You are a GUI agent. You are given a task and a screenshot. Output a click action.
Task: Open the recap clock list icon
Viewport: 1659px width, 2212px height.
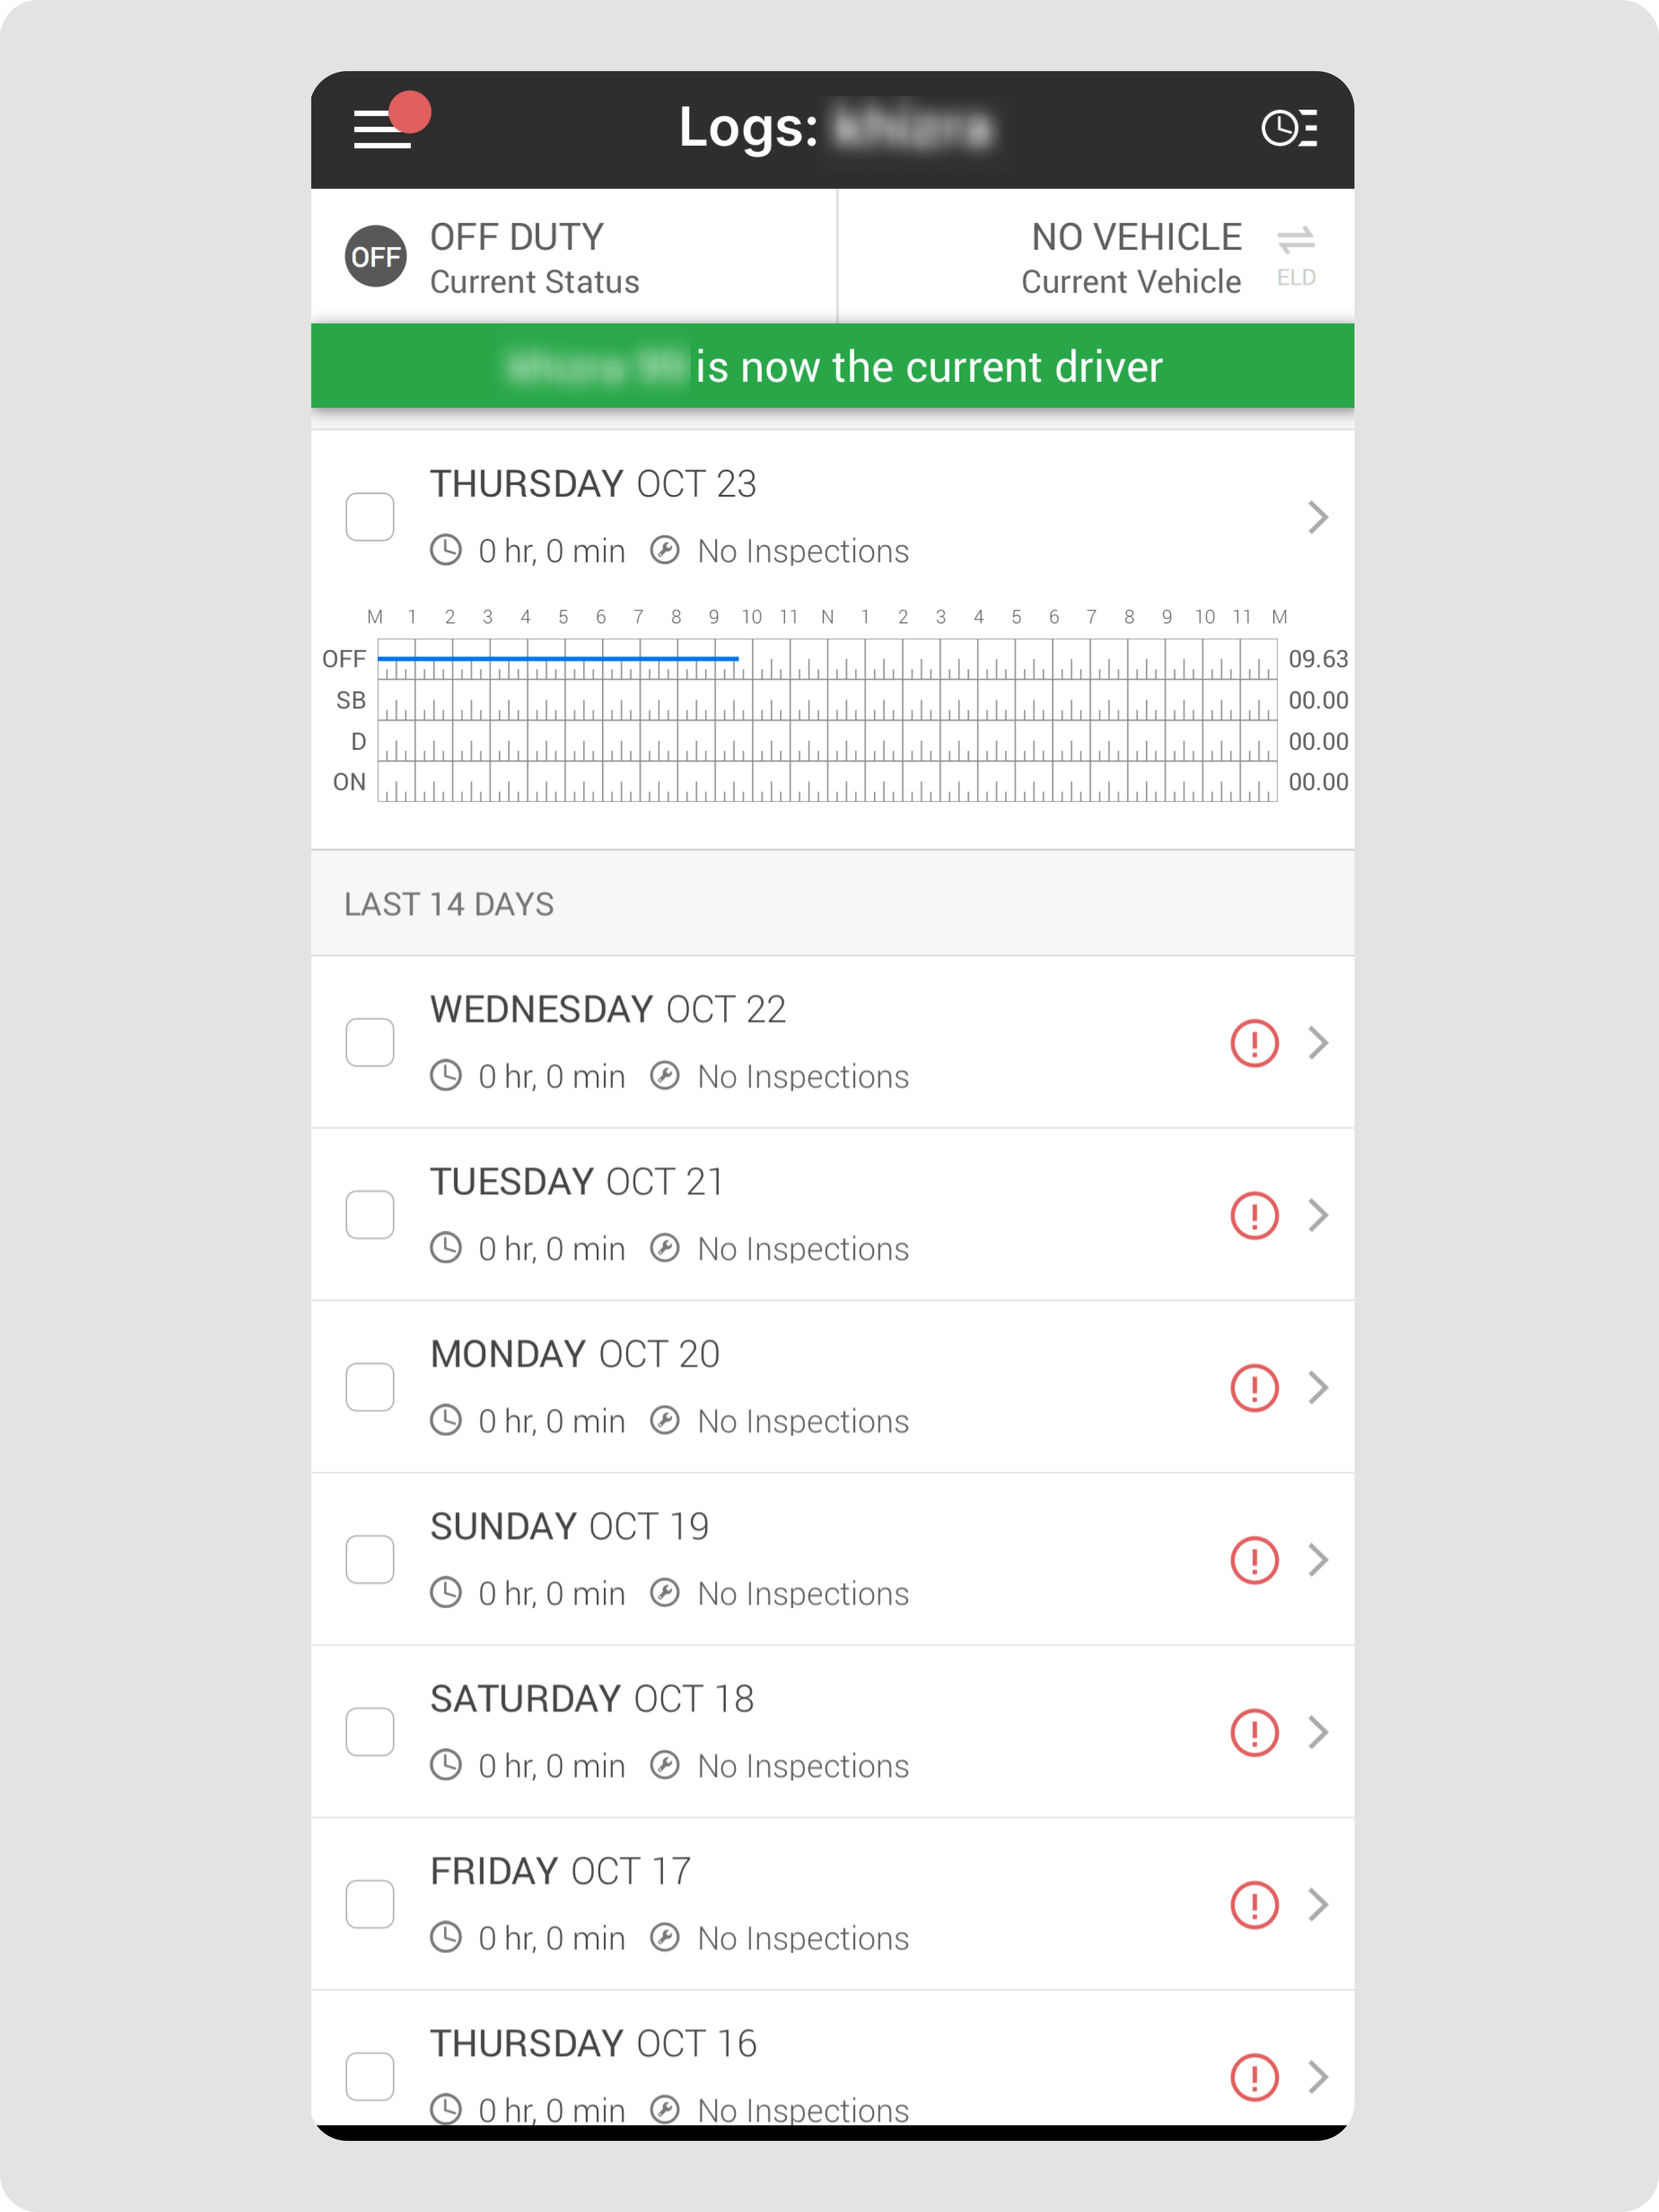tap(1288, 129)
